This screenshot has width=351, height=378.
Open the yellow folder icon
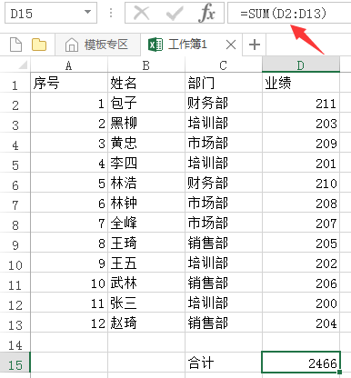pyautogui.click(x=39, y=45)
